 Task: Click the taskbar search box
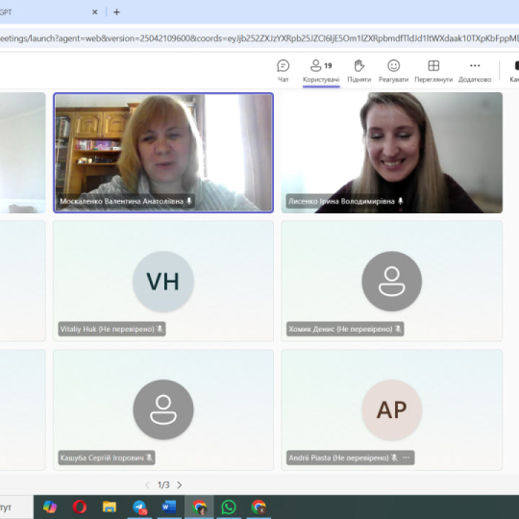(x=16, y=507)
